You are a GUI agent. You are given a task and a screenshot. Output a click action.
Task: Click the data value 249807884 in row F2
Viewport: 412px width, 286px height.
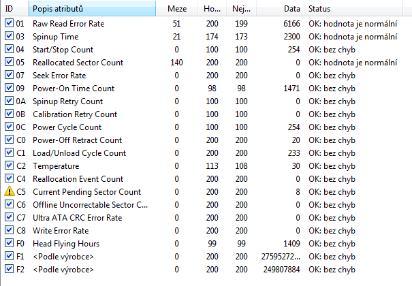pyautogui.click(x=282, y=270)
